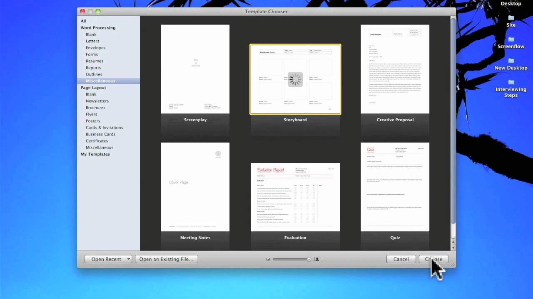The height and width of the screenshot is (299, 533).
Task: Click the scrollbar down arrow
Action: point(453,247)
